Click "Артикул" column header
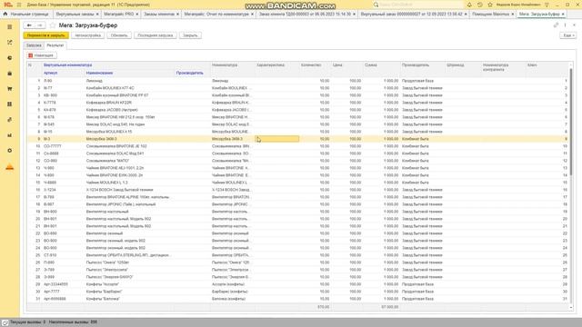582x327 pixels. pyautogui.click(x=51, y=73)
